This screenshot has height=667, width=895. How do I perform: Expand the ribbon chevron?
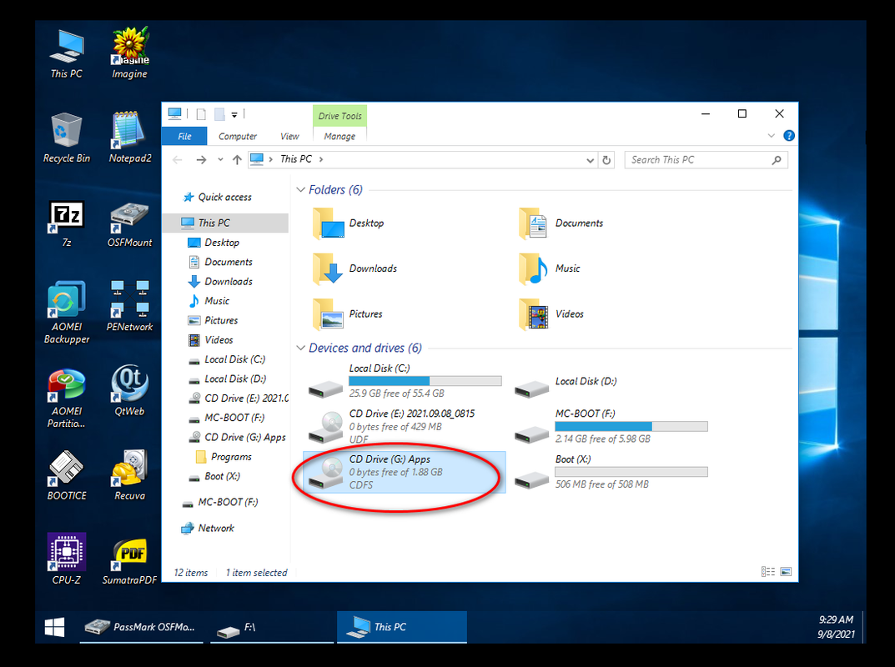[x=772, y=136]
